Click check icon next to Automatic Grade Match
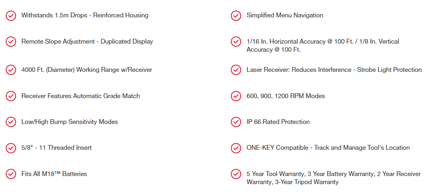434x195 pixels. 11,96
